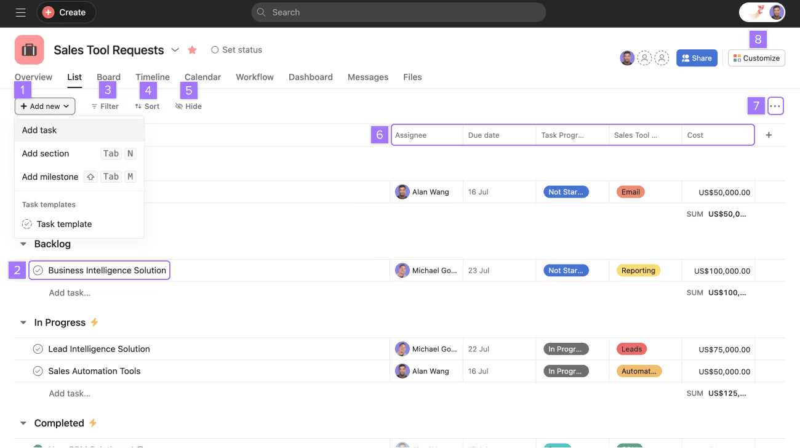Click the Share button
The width and height of the screenshot is (800, 448).
point(697,58)
